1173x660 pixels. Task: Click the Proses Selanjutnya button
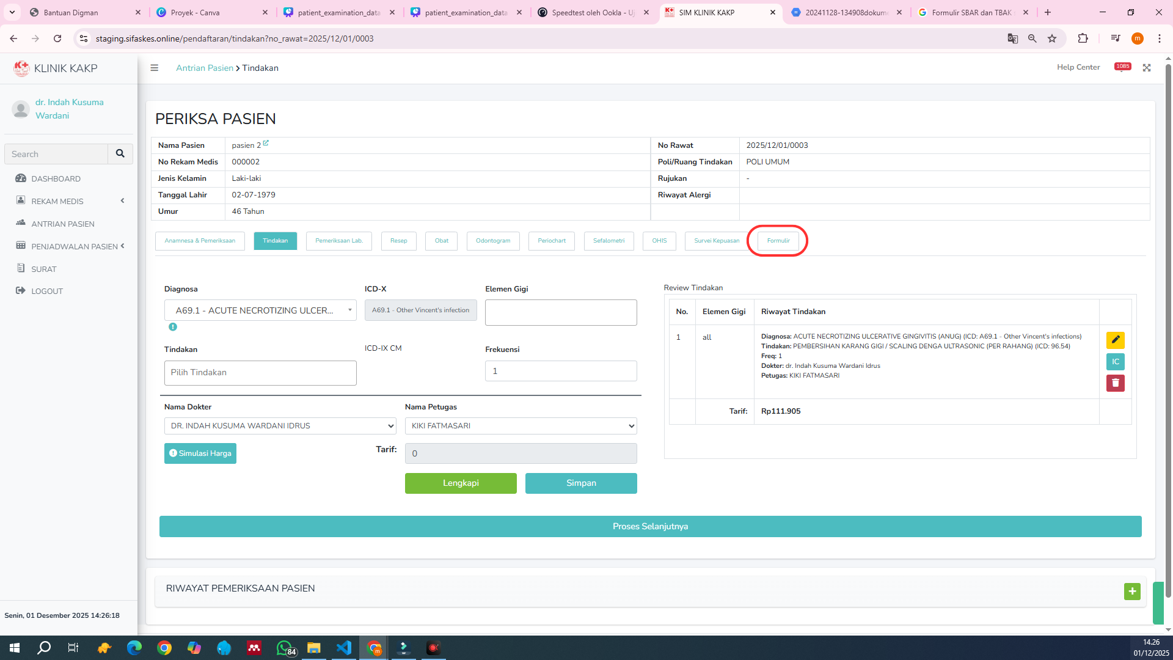point(650,527)
